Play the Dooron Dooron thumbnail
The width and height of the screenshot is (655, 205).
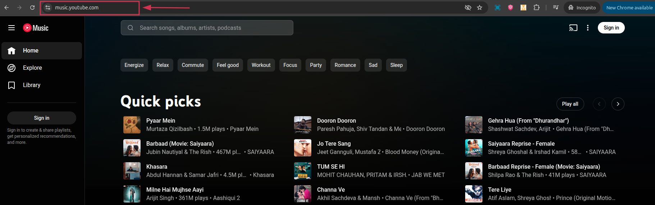pyautogui.click(x=303, y=125)
